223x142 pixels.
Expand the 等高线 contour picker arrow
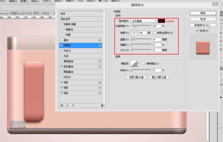pyautogui.click(x=138, y=64)
